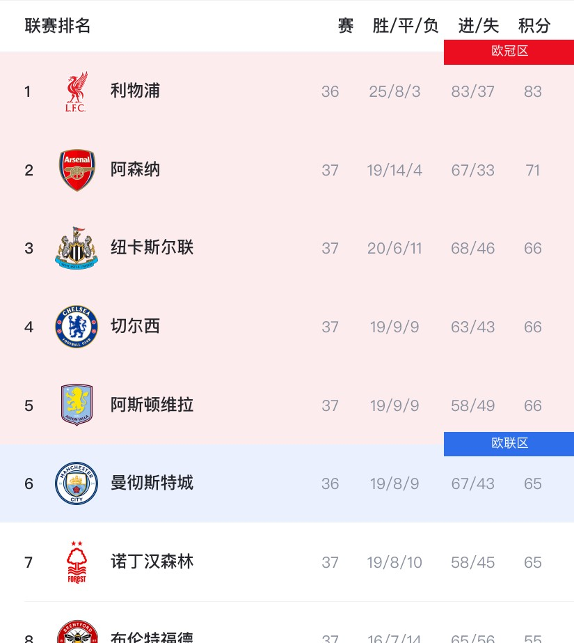Image resolution: width=574 pixels, height=643 pixels.
Task: Click Liverpool's 83 points value
Action: point(533,92)
